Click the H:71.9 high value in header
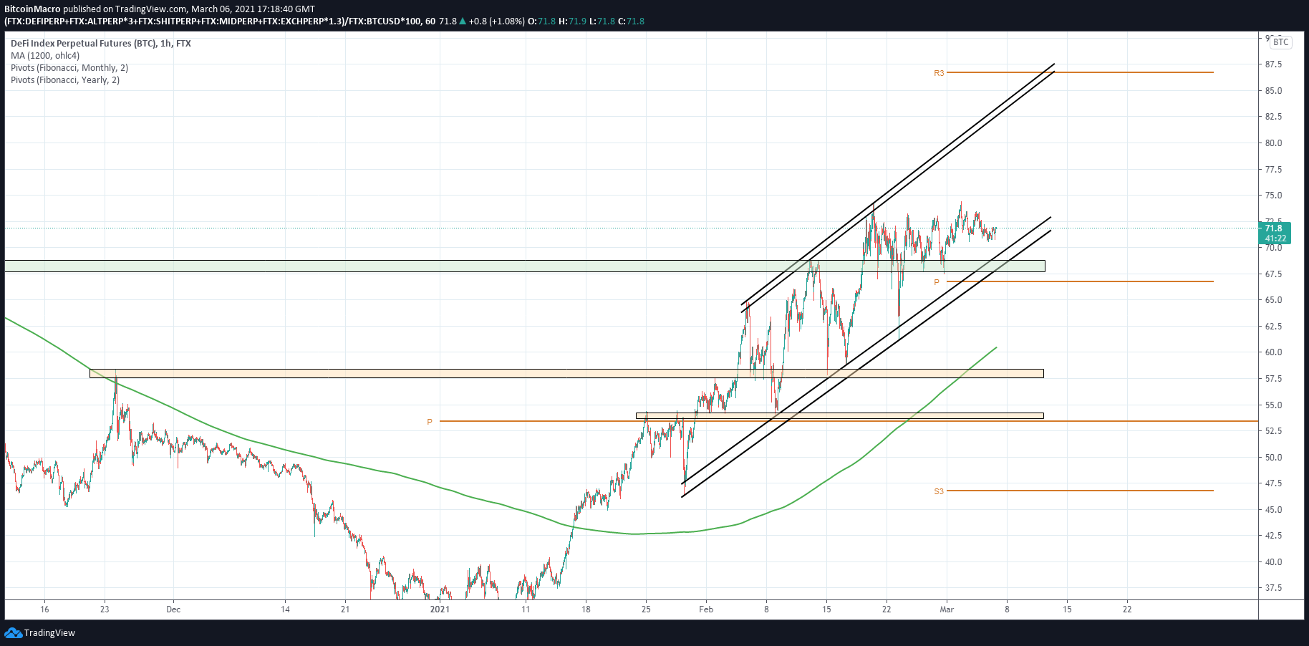 (x=573, y=21)
